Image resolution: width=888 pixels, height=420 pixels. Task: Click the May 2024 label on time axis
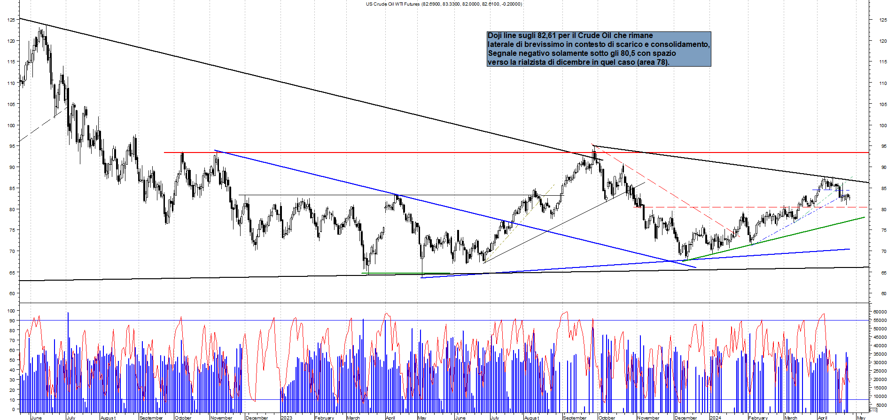pyautogui.click(x=861, y=418)
